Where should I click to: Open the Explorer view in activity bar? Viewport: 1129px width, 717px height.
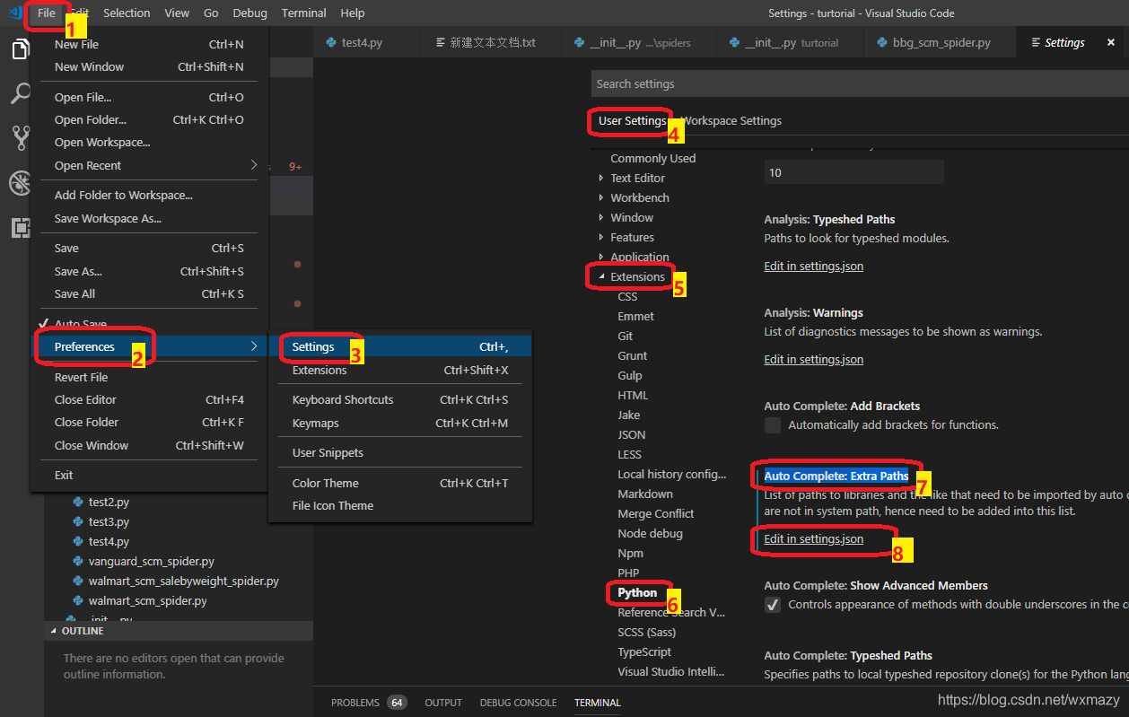pos(21,48)
